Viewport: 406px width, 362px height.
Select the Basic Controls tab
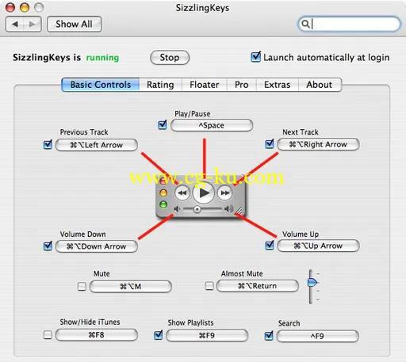[x=101, y=85]
